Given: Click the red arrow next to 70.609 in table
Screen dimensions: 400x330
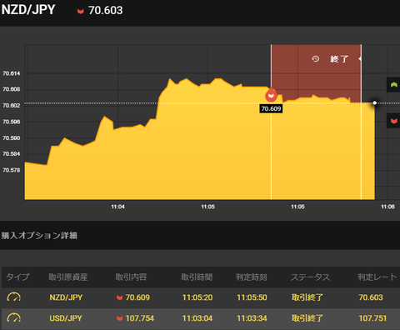Looking at the screenshot, I should 120,297.
